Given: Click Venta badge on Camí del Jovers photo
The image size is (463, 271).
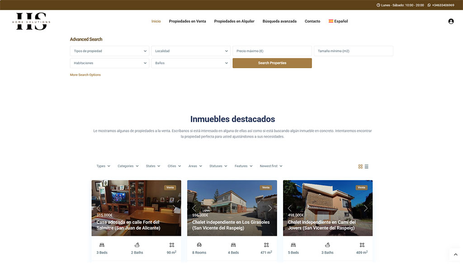Looking at the screenshot, I should [x=361, y=187].
